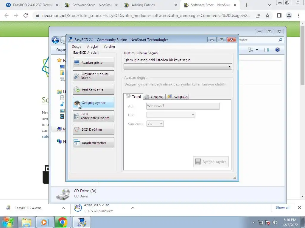305x228 pixels.
Task: Select Gelişmiş Ayarlar tool button
Action: coord(93,102)
